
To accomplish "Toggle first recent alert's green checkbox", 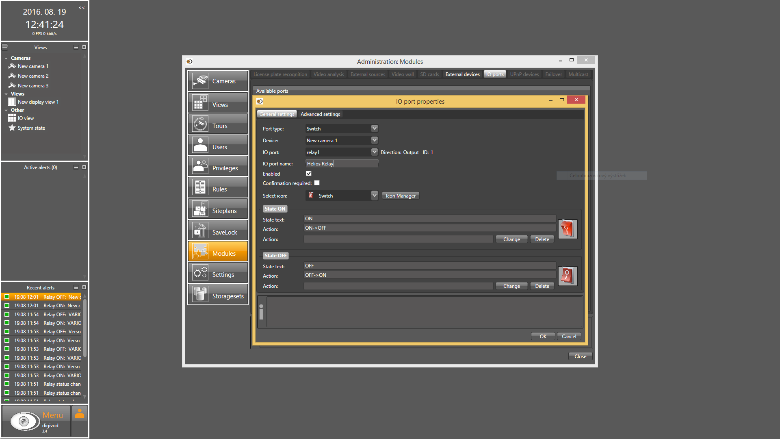I will coord(7,297).
